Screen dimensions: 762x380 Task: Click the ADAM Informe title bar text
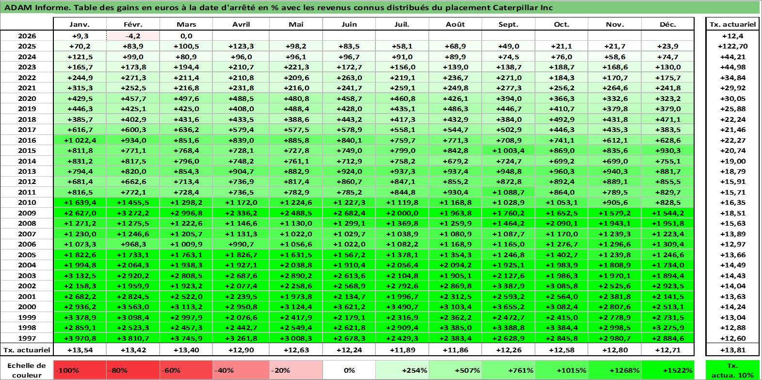(278, 7)
